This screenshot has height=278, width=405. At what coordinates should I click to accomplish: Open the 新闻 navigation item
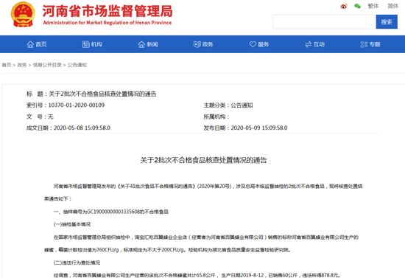(x=152, y=44)
